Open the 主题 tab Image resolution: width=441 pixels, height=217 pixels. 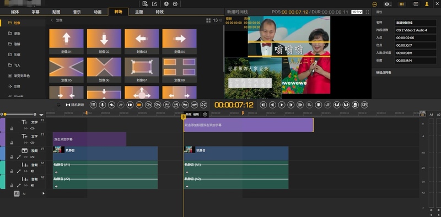(139, 12)
